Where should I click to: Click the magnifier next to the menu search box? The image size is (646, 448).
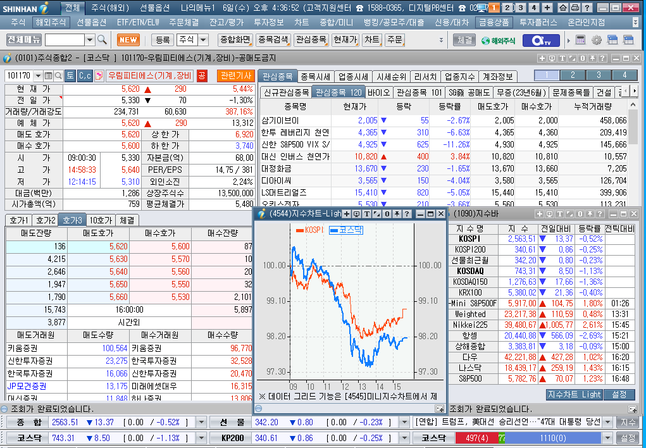pyautogui.click(x=102, y=40)
